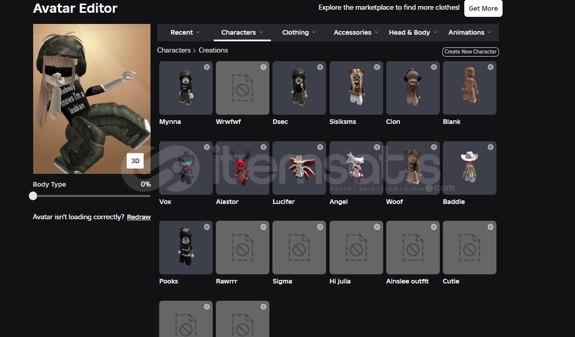Click the Creations breadcrumb
575x337 pixels.
[213, 50]
